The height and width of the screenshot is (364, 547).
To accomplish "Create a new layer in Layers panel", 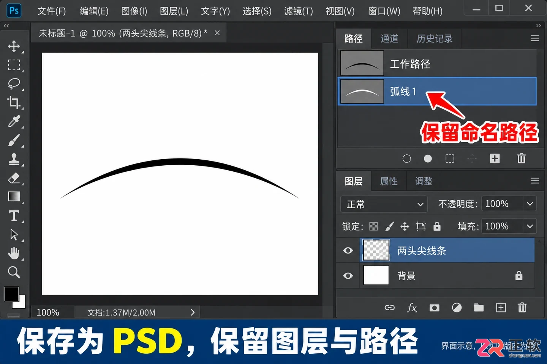I will (x=501, y=308).
